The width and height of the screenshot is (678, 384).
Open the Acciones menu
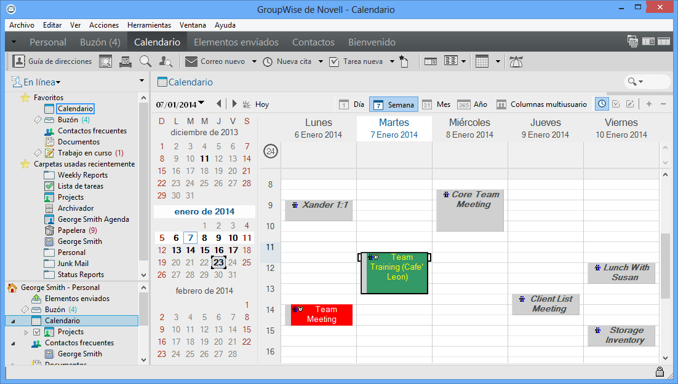click(104, 25)
